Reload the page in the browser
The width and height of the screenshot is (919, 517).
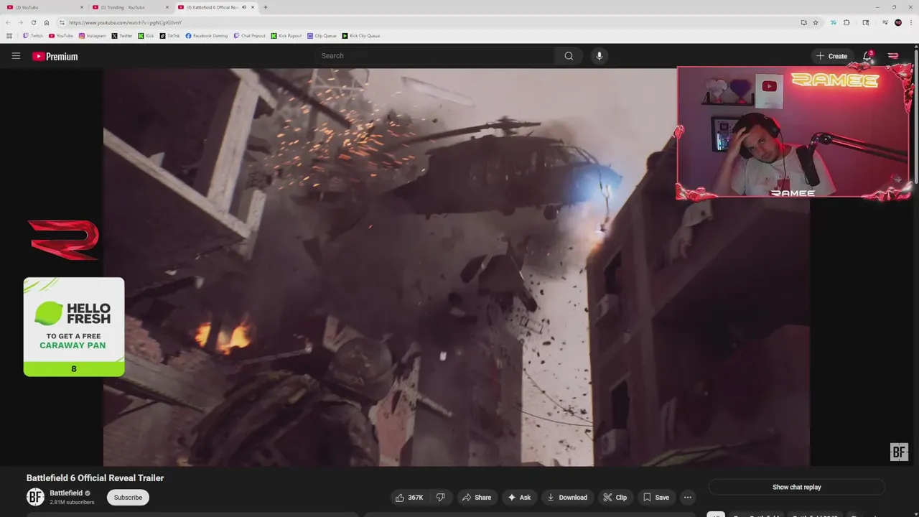(x=33, y=22)
